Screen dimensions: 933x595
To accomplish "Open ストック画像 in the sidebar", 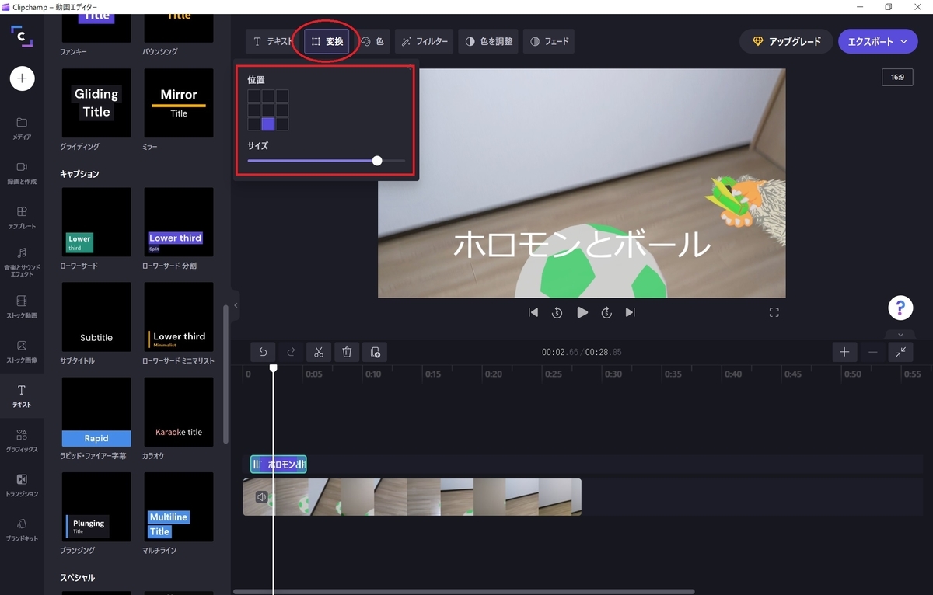I will point(22,351).
